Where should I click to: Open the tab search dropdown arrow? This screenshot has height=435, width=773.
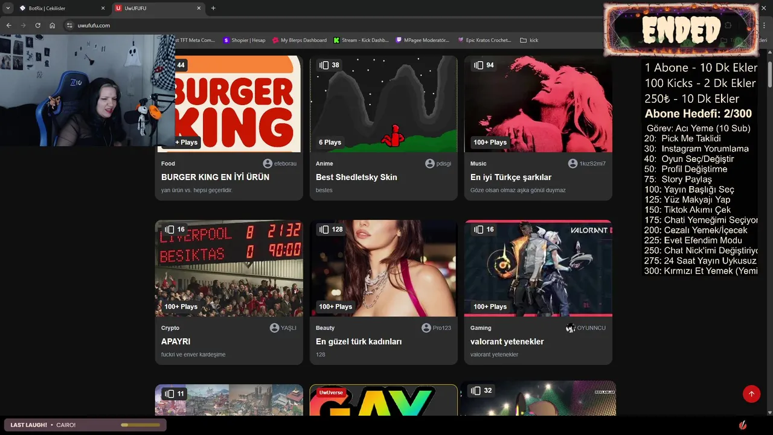8,8
